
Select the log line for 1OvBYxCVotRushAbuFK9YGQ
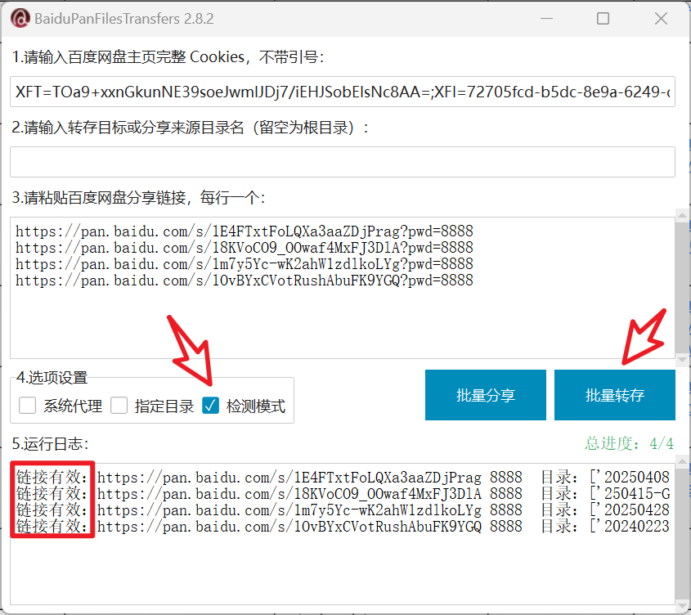coord(342,527)
